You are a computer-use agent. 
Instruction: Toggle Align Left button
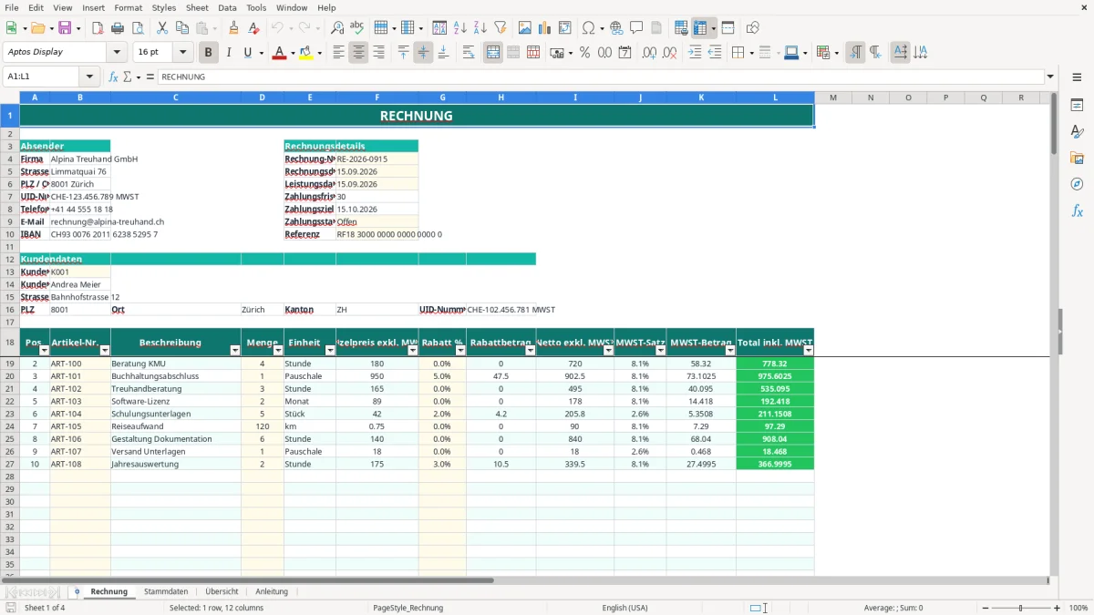tap(338, 53)
